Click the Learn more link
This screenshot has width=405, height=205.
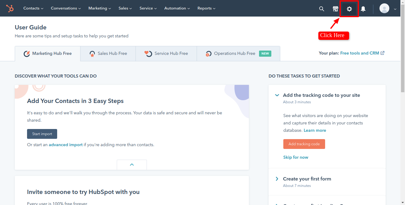coord(315,130)
